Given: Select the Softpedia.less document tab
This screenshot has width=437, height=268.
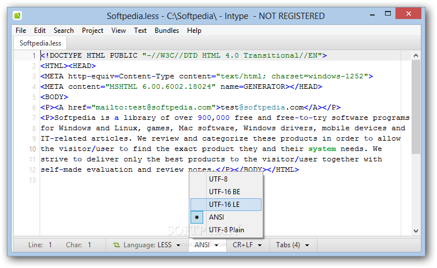Looking at the screenshot, I should click(40, 43).
